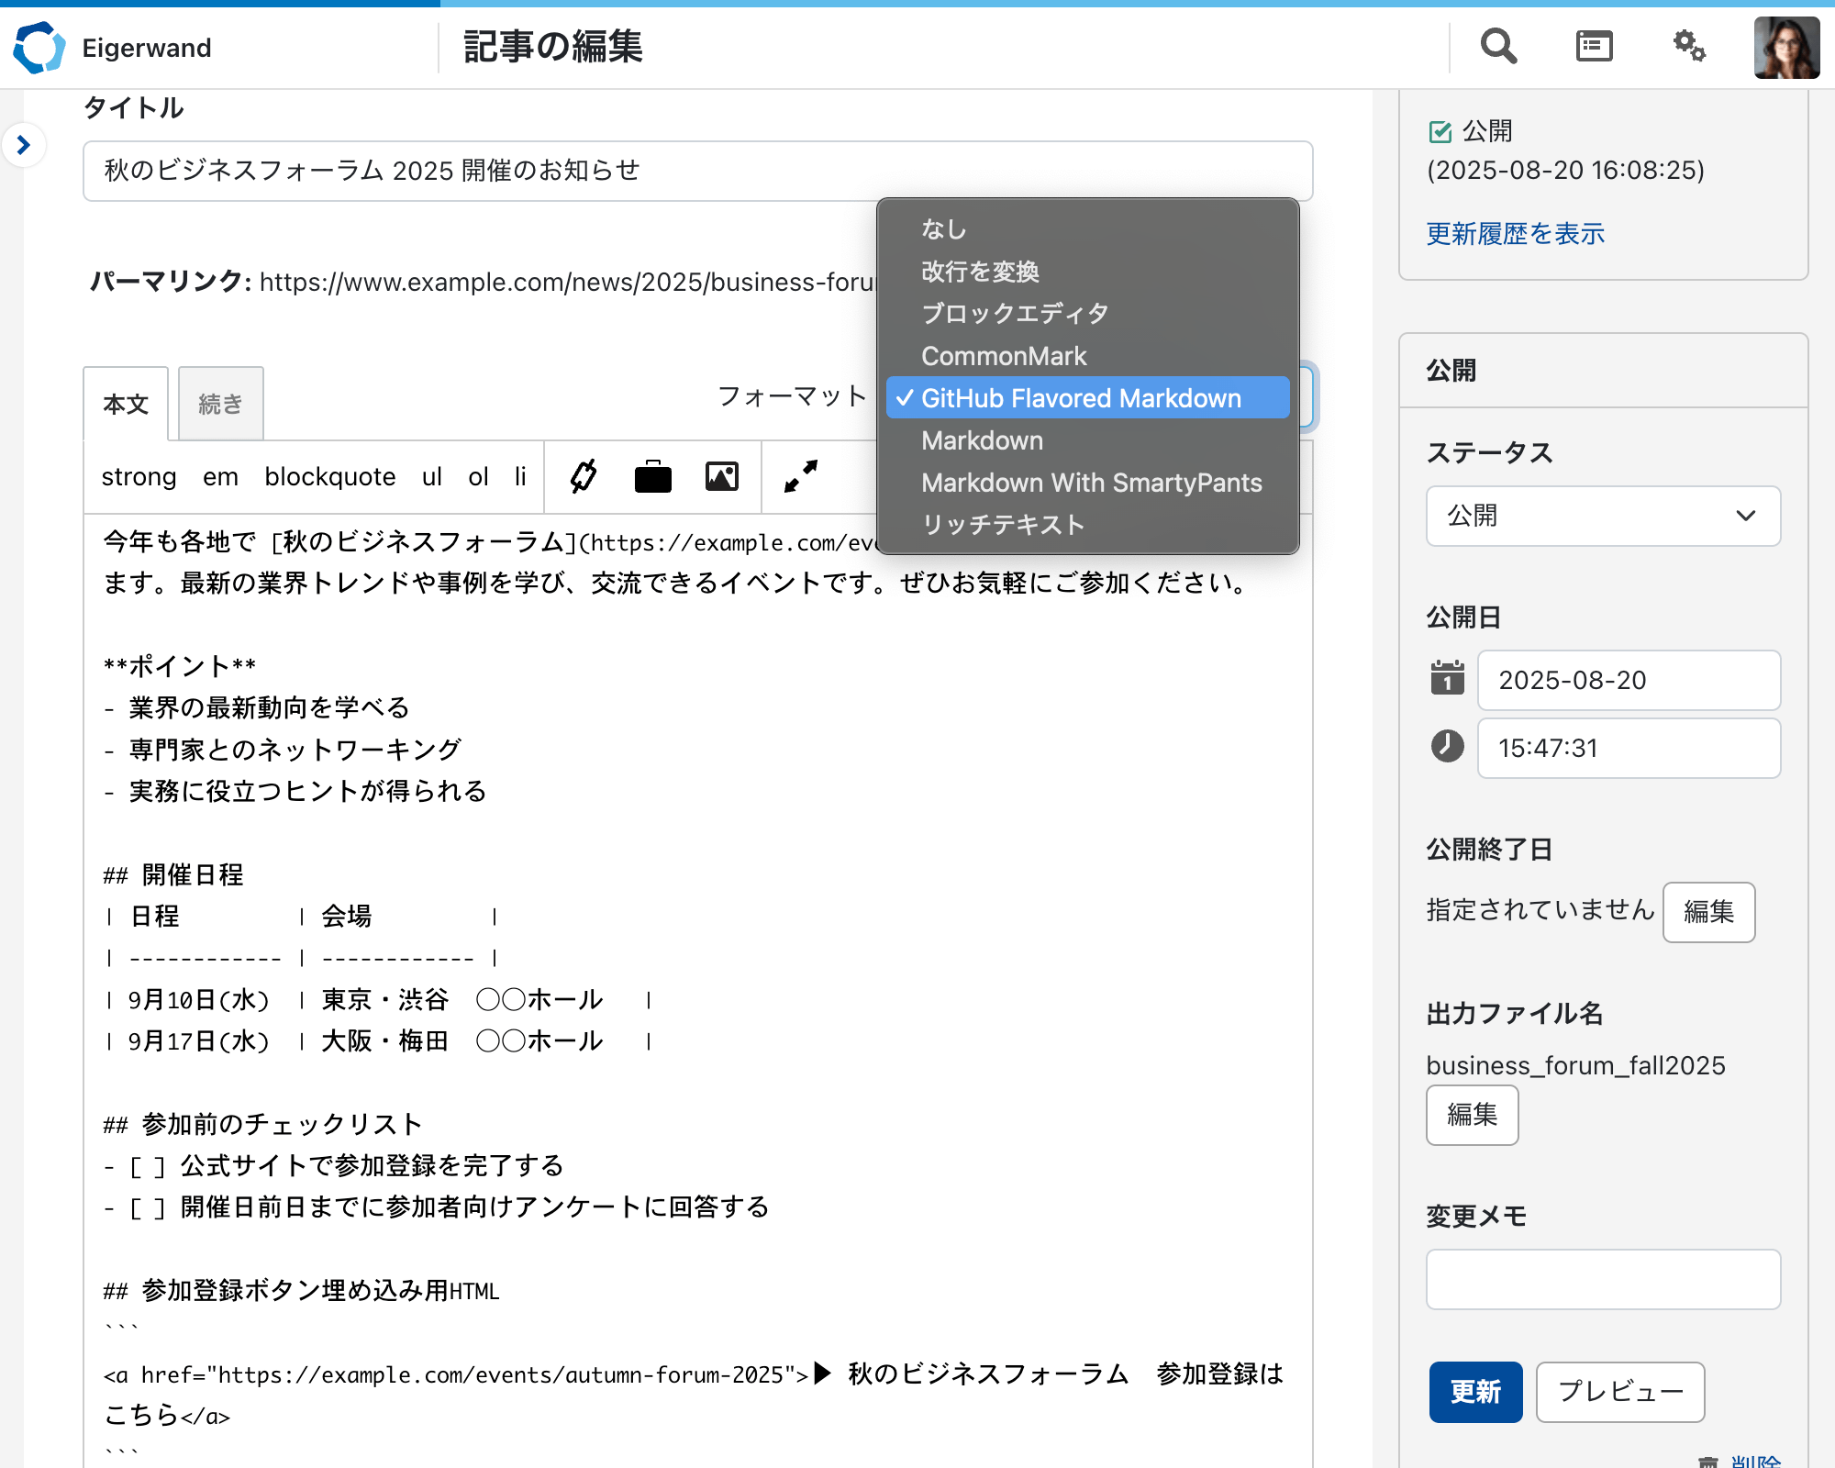Select Markdown With SmartyPants format

pyautogui.click(x=1091, y=483)
